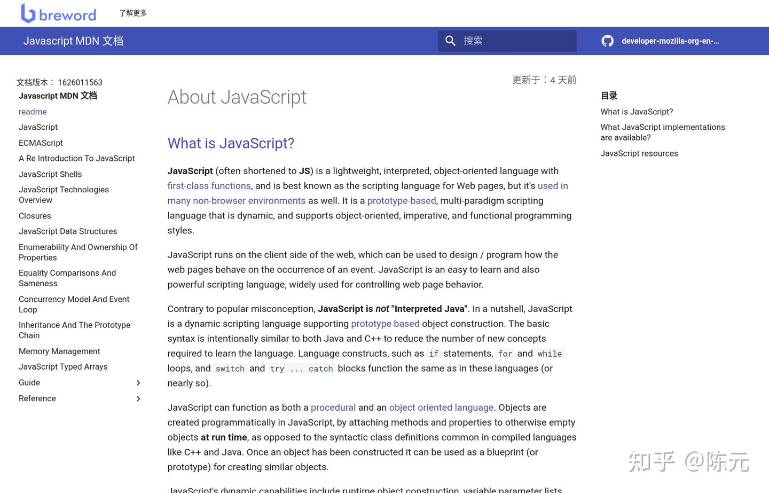
Task: Open Closures in the sidebar
Action: [35, 216]
